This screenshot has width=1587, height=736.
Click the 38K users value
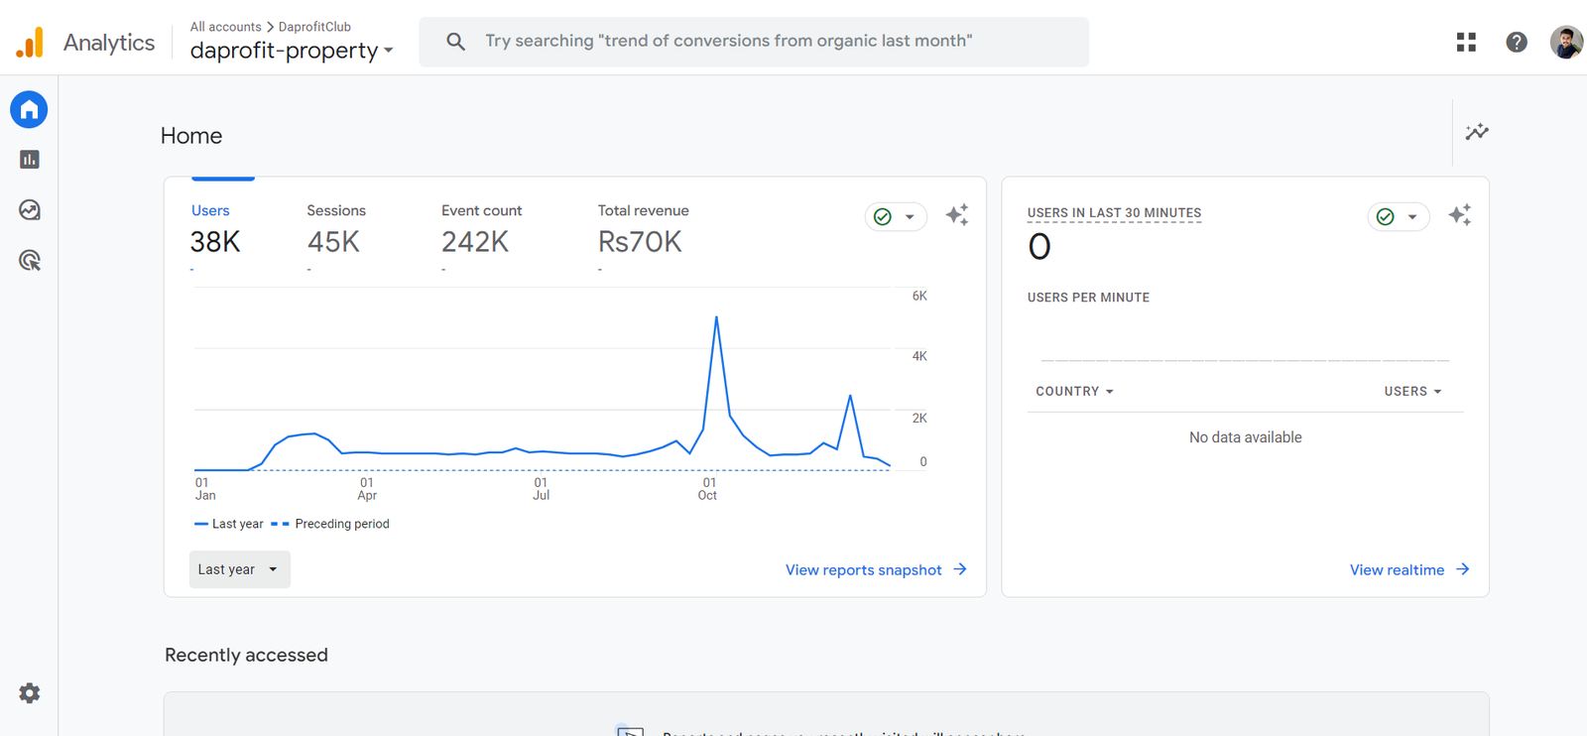coord(215,242)
